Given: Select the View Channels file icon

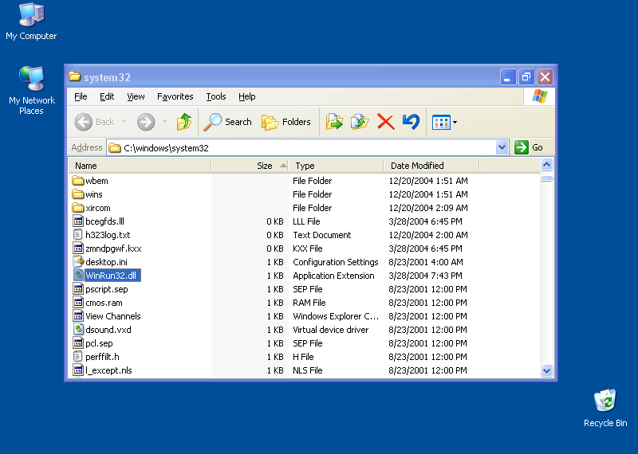Looking at the screenshot, I should 77,315.
